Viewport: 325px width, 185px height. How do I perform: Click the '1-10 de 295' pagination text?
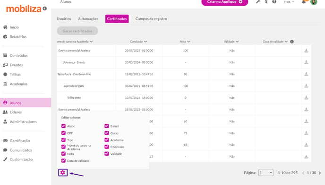coord(288,173)
